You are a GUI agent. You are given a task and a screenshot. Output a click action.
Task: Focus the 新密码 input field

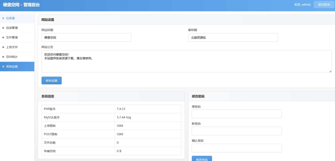(237, 131)
